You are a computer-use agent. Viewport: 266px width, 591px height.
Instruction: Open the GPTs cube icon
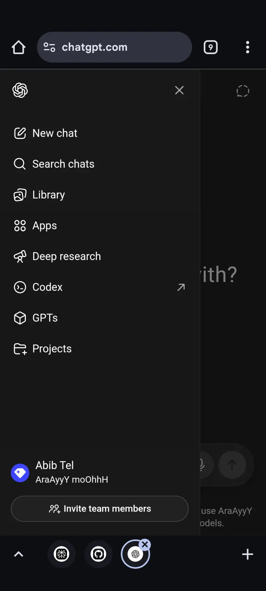(20, 318)
